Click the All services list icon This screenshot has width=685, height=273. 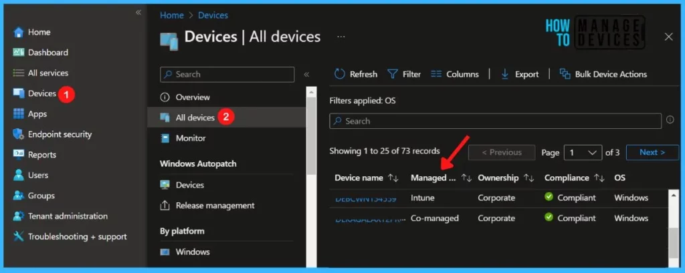(18, 73)
